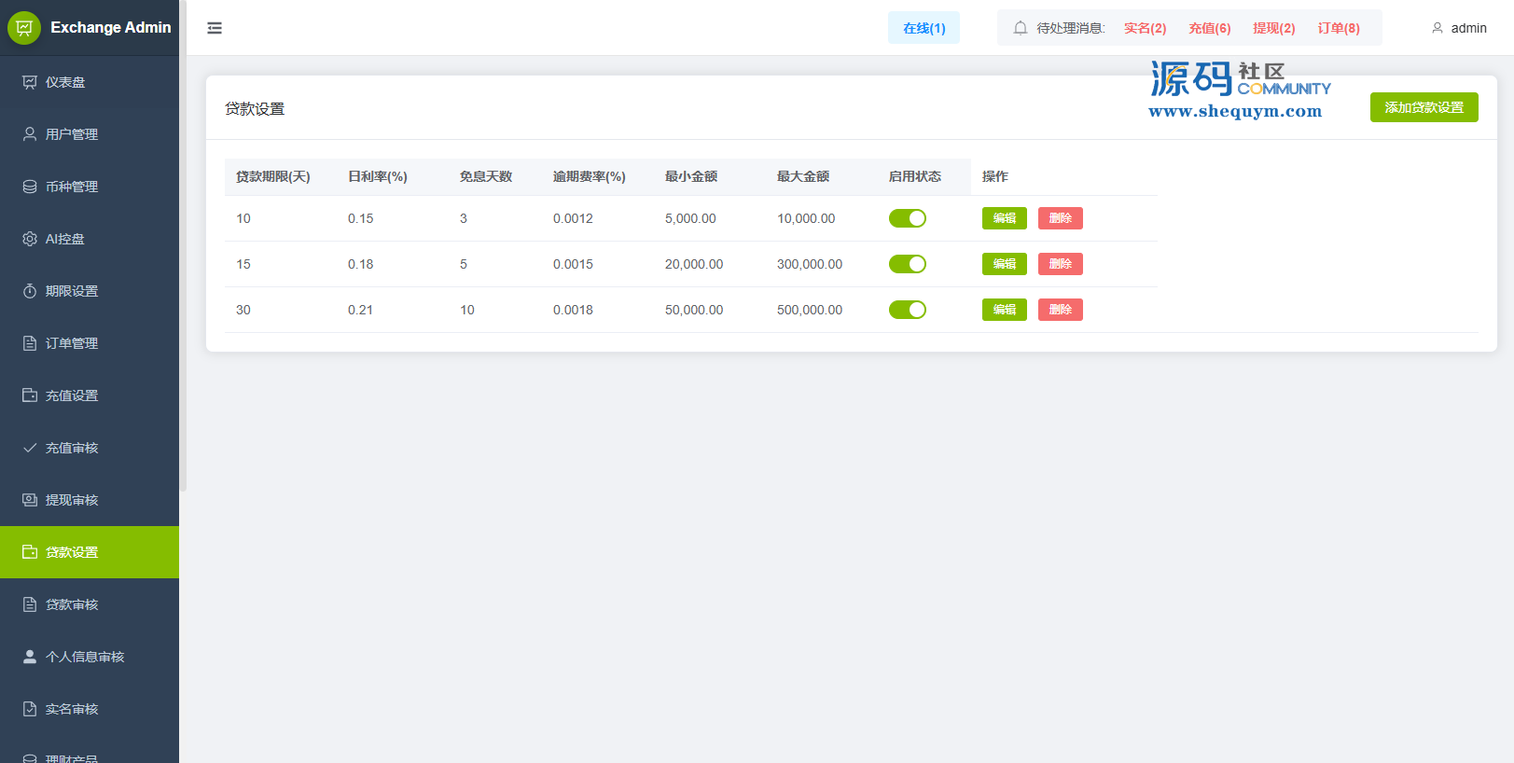Open 个人信息审核 from the sidebar
The height and width of the screenshot is (763, 1514).
(90, 657)
